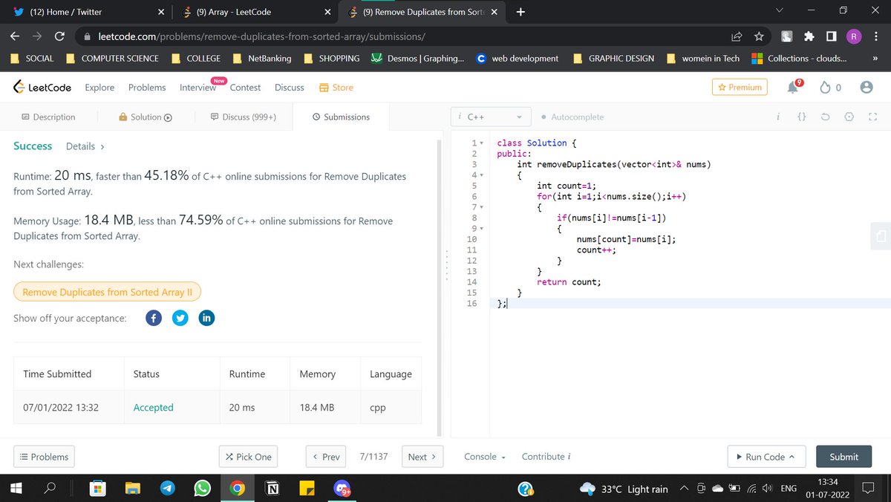
Task: Toggle the browser side panel
Action: point(832,36)
